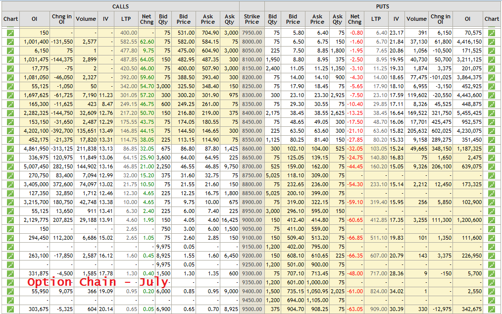The height and width of the screenshot is (314, 502).
Task: Sort by puts LTP column header
Action: tap(376, 19)
